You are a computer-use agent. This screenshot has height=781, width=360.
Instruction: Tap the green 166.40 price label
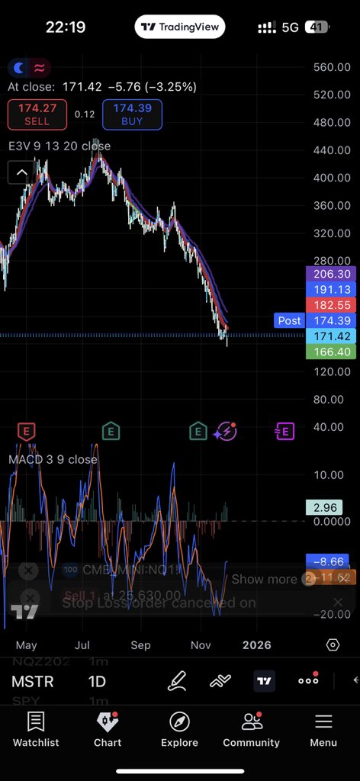coord(331,352)
